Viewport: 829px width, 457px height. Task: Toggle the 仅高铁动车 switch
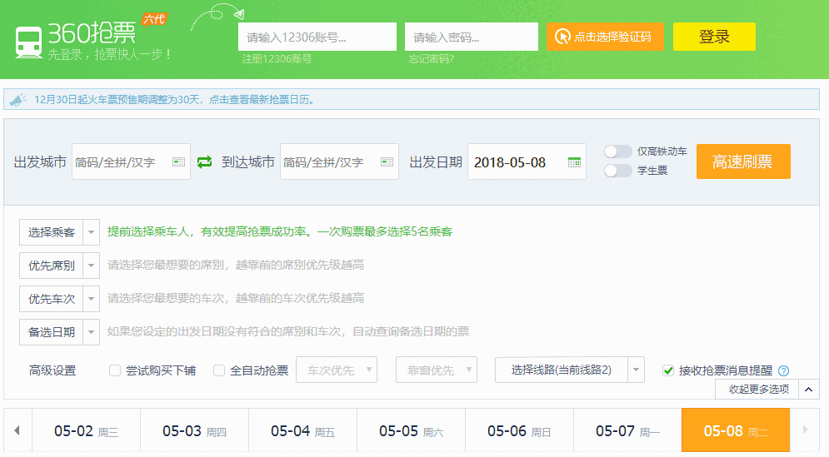coord(618,152)
